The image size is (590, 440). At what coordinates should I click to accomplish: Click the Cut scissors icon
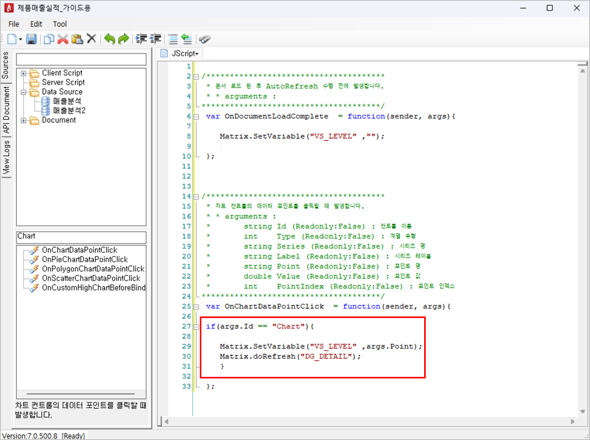click(63, 39)
